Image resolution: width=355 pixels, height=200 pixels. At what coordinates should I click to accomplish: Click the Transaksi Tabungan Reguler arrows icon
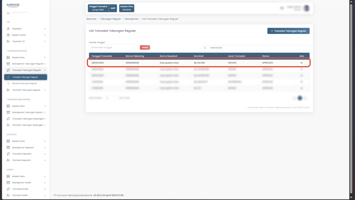pyautogui.click(x=9, y=70)
